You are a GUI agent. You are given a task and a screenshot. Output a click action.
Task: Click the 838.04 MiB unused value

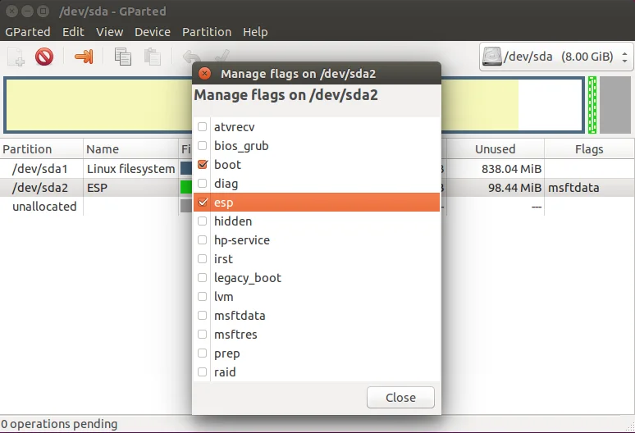tap(511, 169)
